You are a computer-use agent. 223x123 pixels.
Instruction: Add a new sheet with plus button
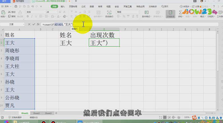coord(56,113)
